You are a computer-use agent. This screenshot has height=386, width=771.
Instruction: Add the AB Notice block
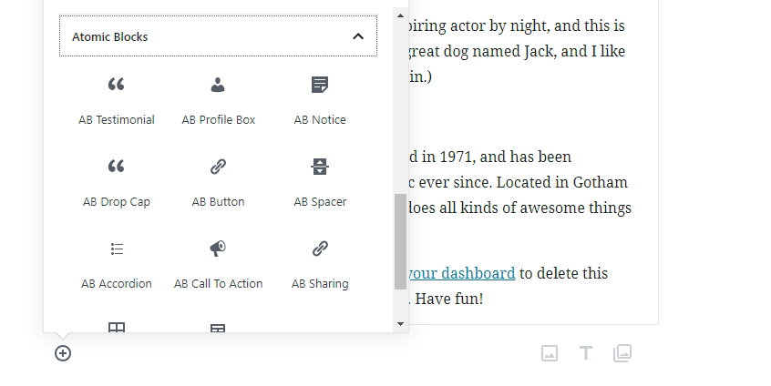(320, 99)
